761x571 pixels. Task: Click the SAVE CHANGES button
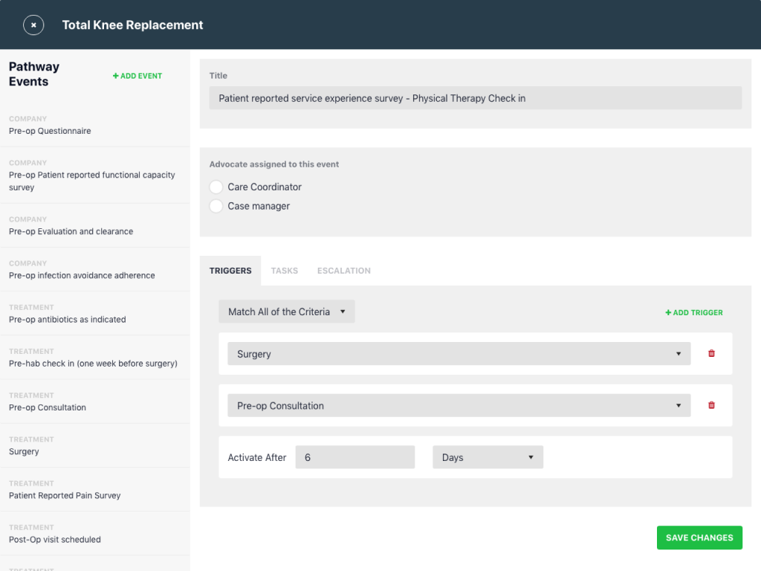tap(699, 537)
